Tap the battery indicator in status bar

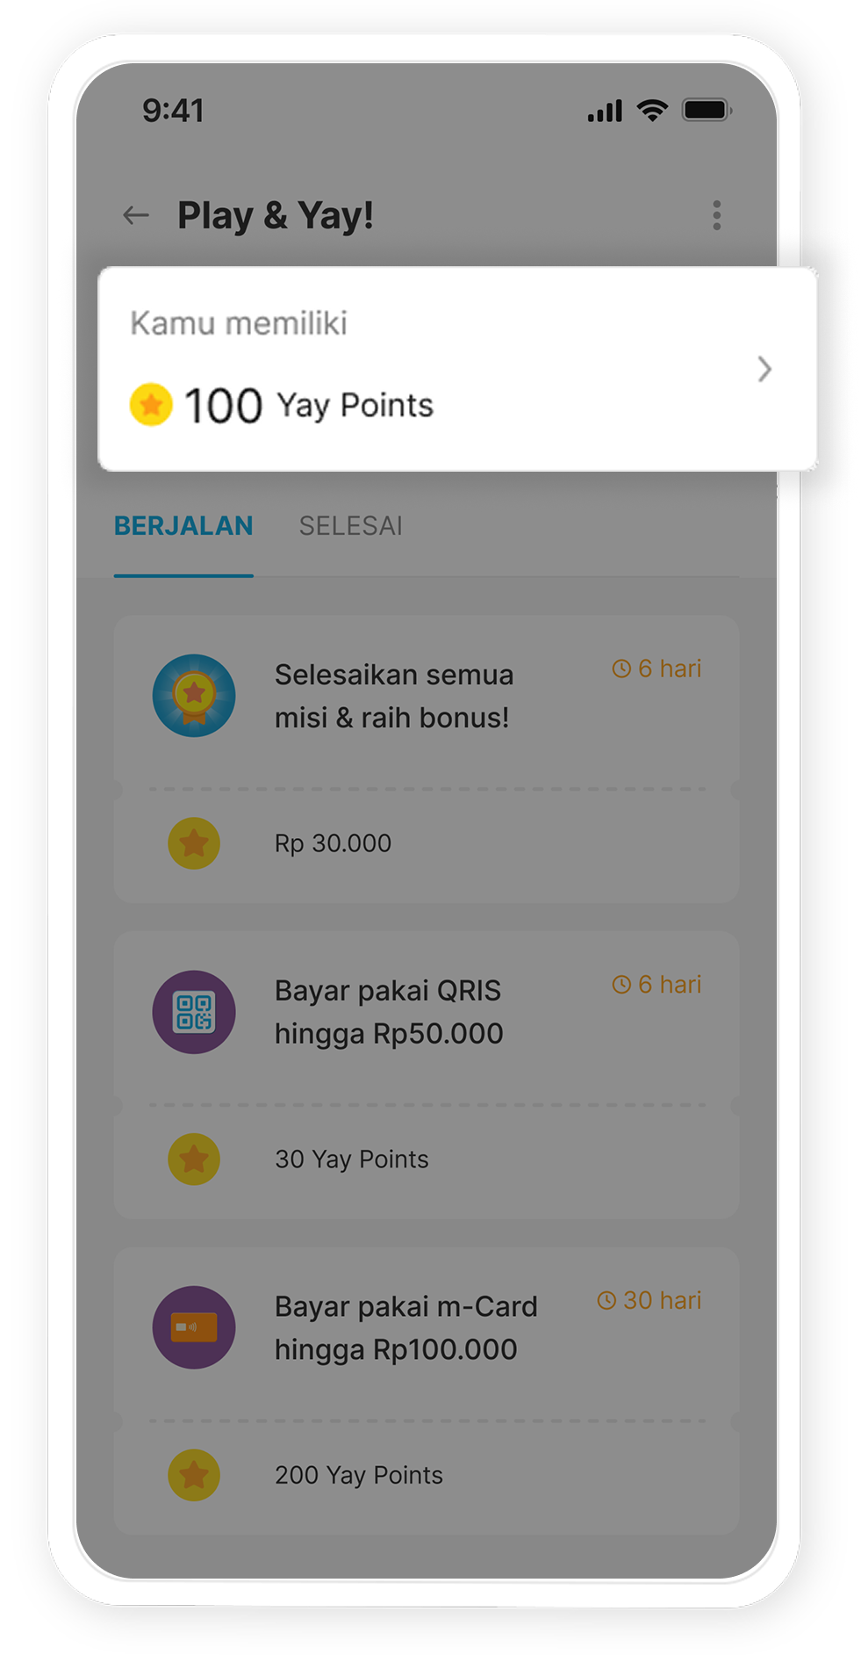tap(707, 111)
